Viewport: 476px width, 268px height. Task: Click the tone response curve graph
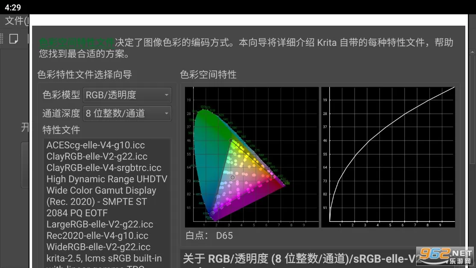coord(388,157)
